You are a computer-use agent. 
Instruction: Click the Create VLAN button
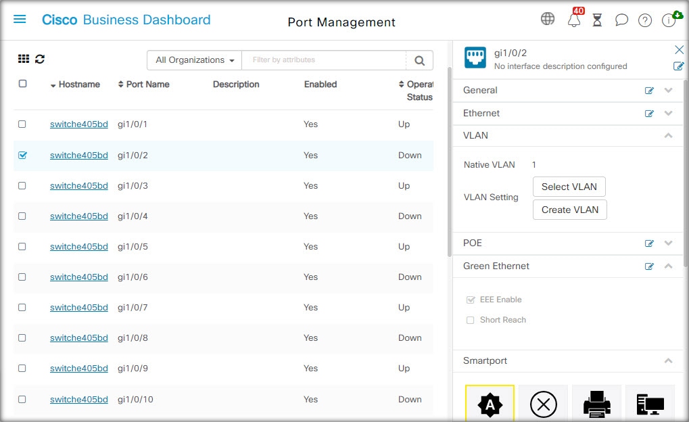tap(570, 210)
